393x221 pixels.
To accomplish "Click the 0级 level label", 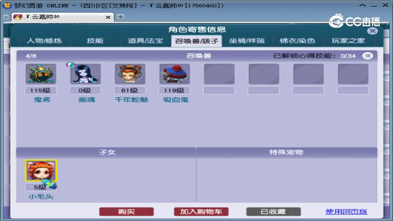I will 85,91.
